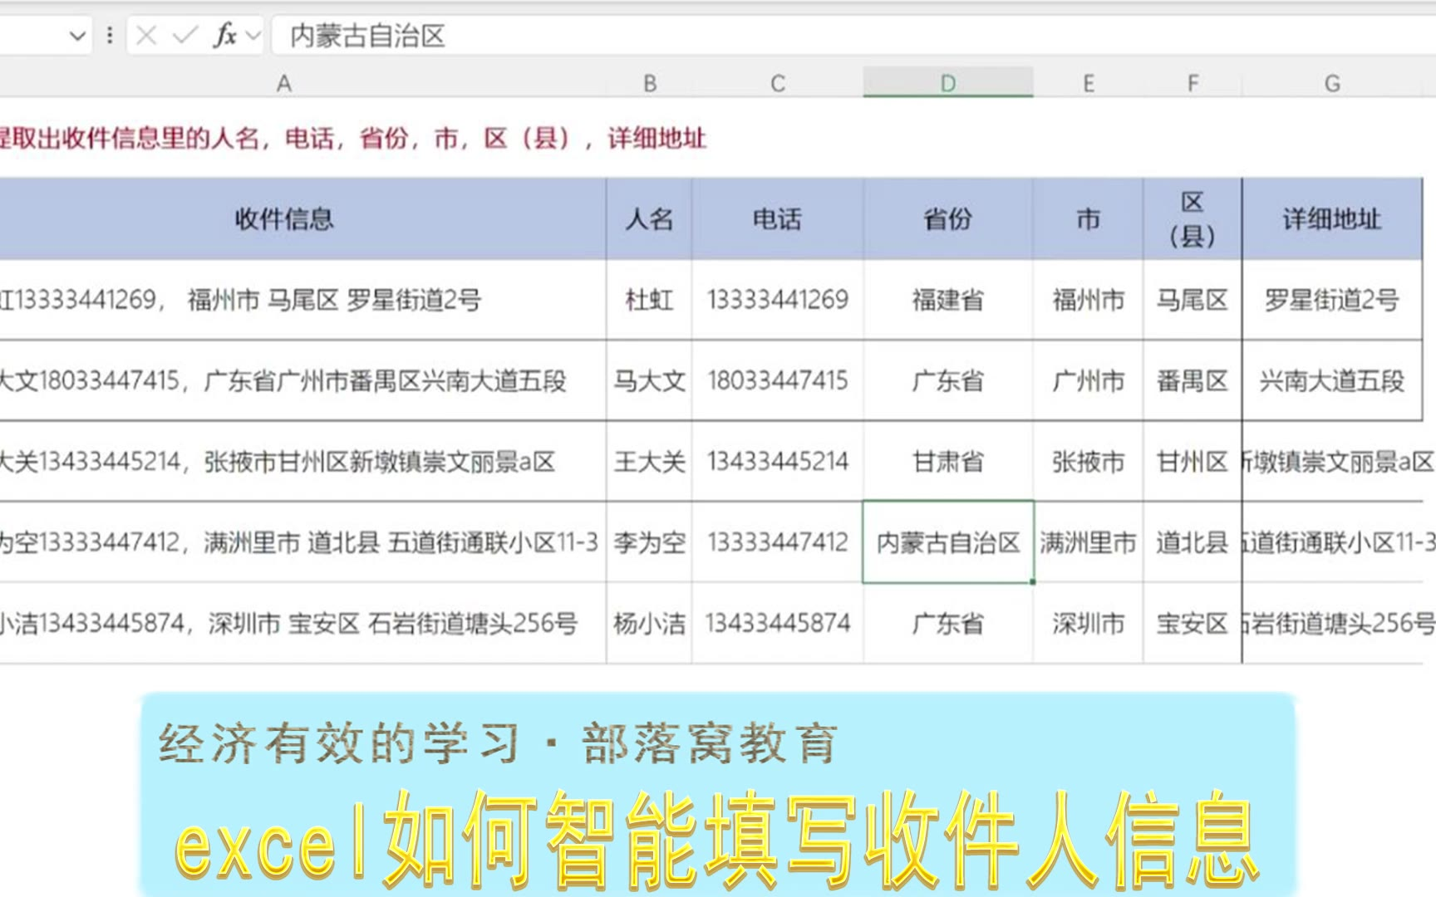Select column B header
The height and width of the screenshot is (897, 1436).
(650, 83)
